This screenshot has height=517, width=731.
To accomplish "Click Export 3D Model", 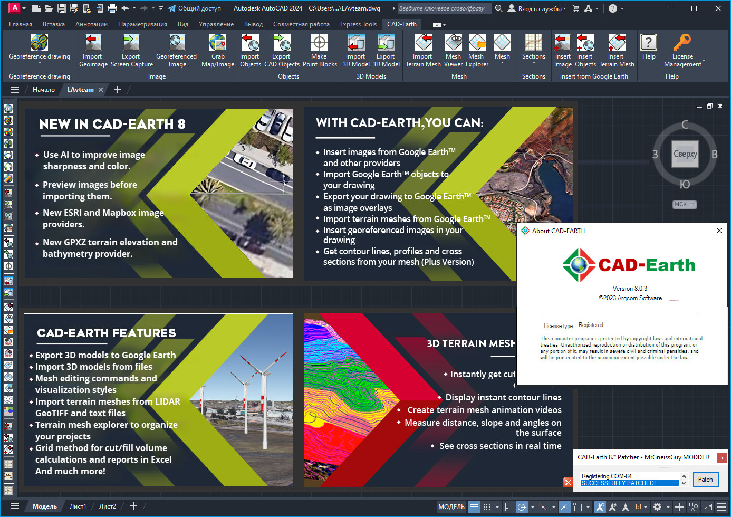I will point(386,51).
